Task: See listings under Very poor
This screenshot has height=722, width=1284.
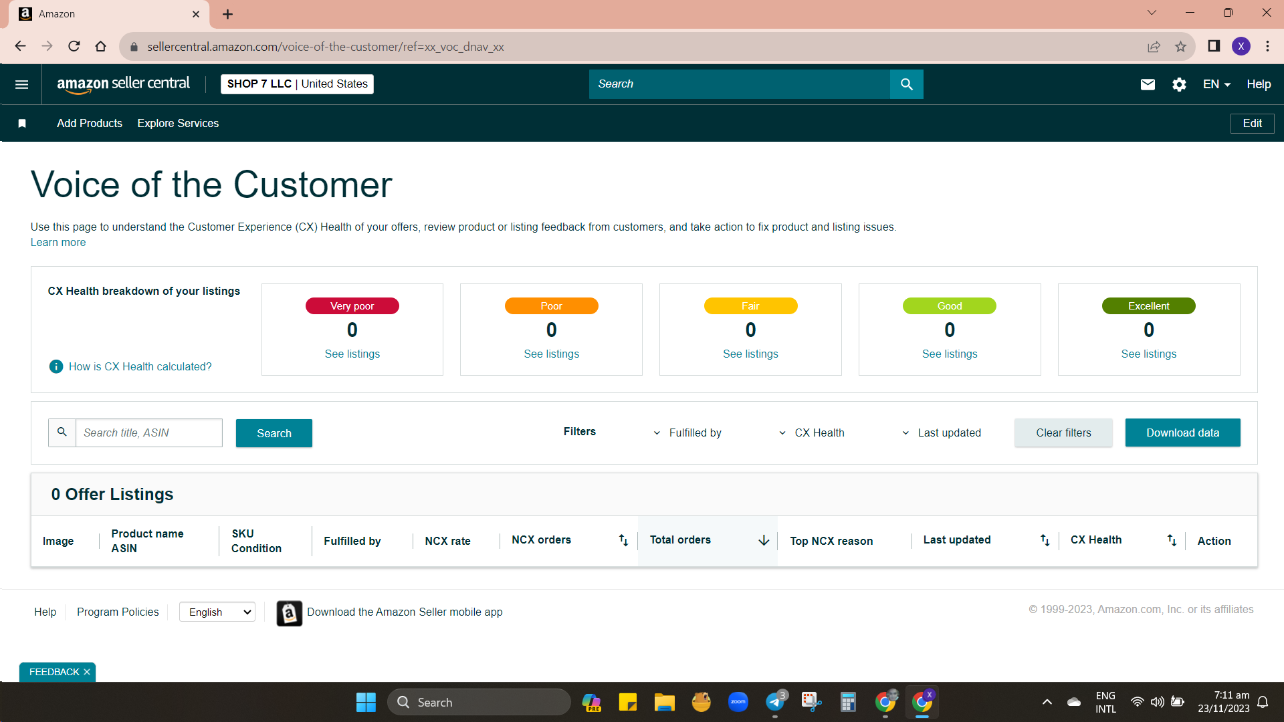Action: click(352, 354)
